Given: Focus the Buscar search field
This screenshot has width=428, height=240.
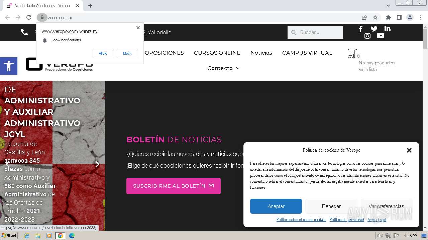Looking at the screenshot, I should [315, 32].
